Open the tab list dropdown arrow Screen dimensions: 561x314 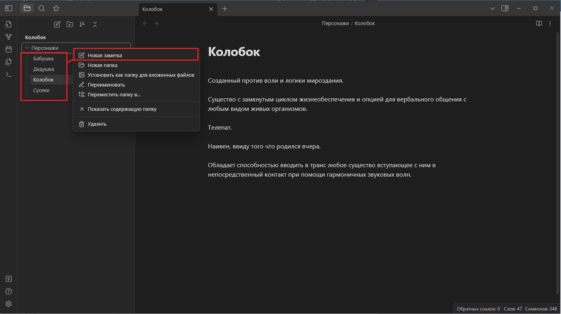492,8
